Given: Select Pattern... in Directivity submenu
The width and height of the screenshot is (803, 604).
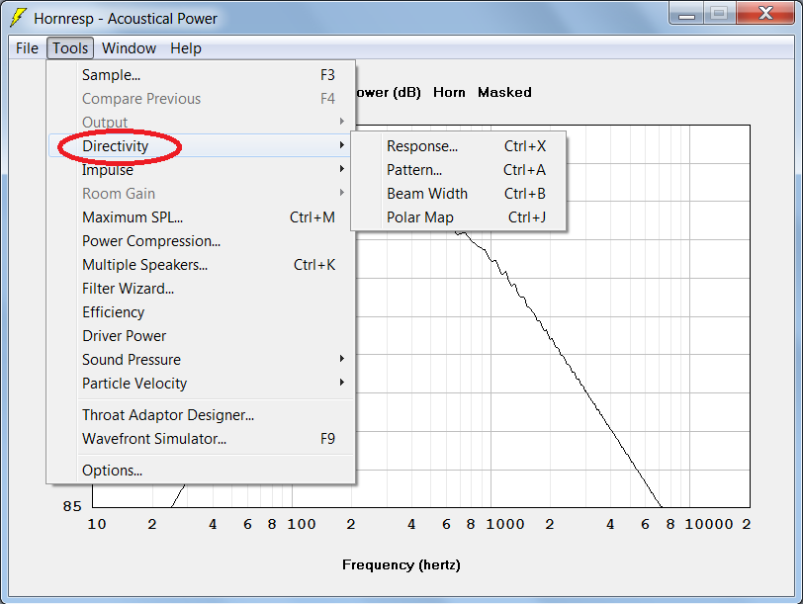Looking at the screenshot, I should tap(458, 169).
